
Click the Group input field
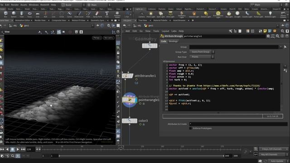234,47
